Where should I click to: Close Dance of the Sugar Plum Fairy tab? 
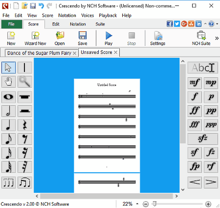74,53
